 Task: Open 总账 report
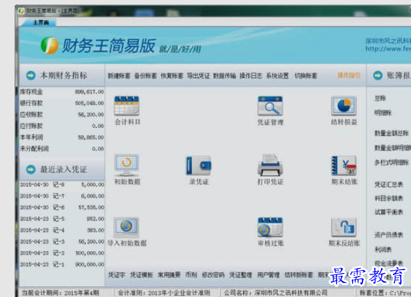[x=380, y=99]
